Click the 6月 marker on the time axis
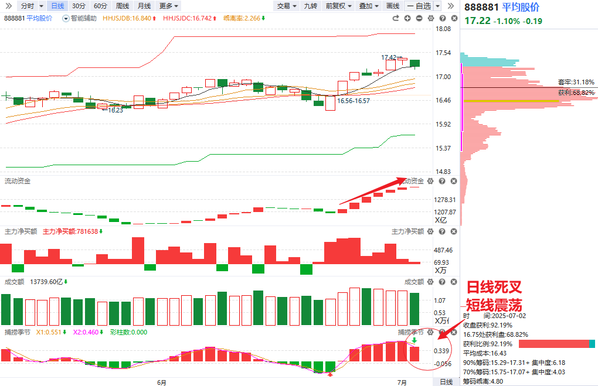Viewport: 598px width, 386px height. (162, 382)
